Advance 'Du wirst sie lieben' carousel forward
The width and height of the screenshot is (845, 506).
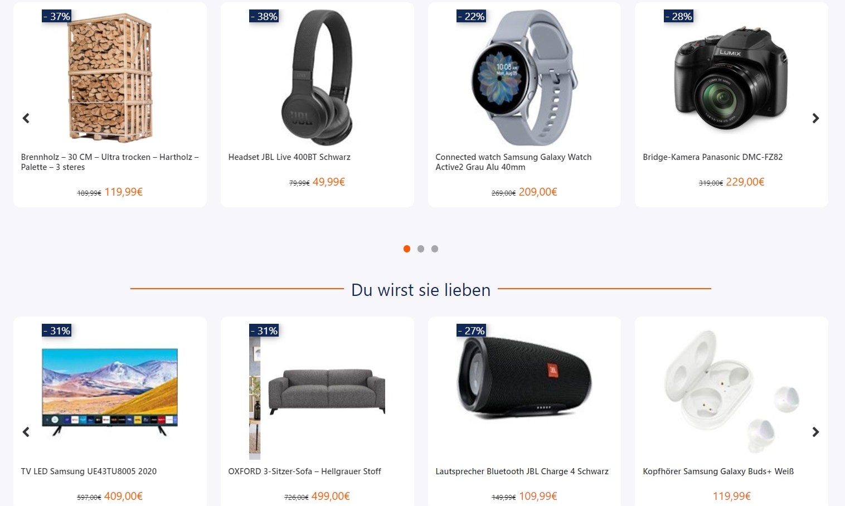pyautogui.click(x=815, y=432)
